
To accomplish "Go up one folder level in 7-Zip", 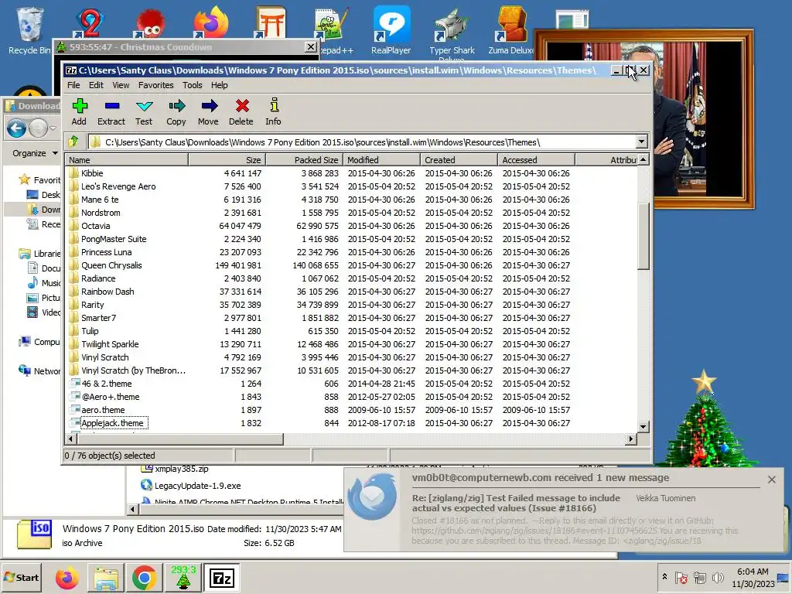I will click(x=73, y=142).
